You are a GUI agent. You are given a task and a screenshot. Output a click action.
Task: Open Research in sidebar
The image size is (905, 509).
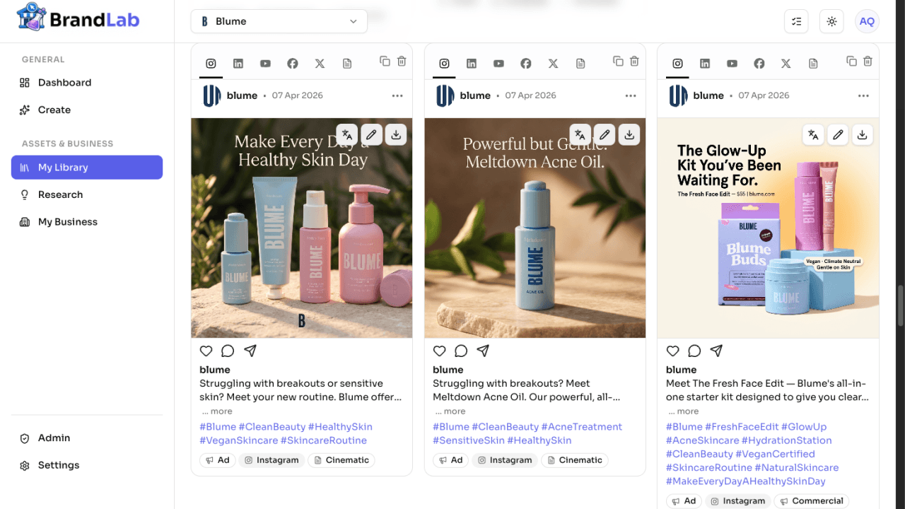tap(87, 194)
